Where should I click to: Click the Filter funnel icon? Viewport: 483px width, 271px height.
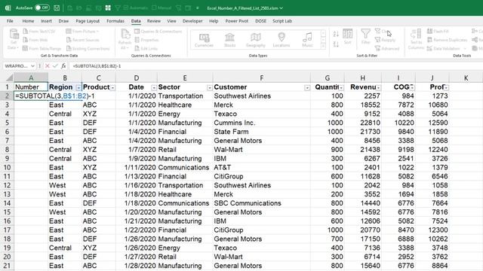(365, 36)
